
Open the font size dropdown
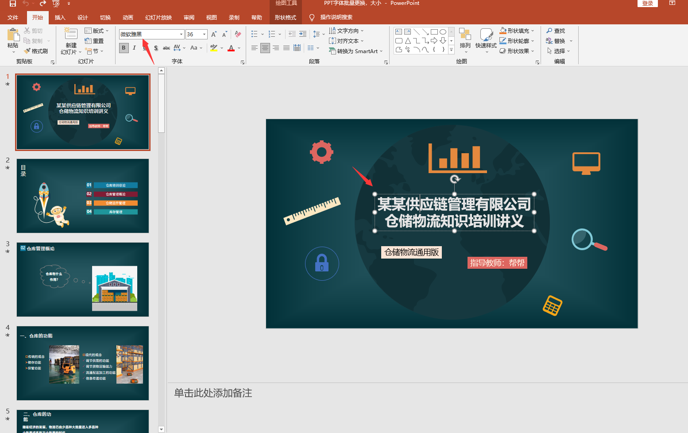click(x=205, y=34)
